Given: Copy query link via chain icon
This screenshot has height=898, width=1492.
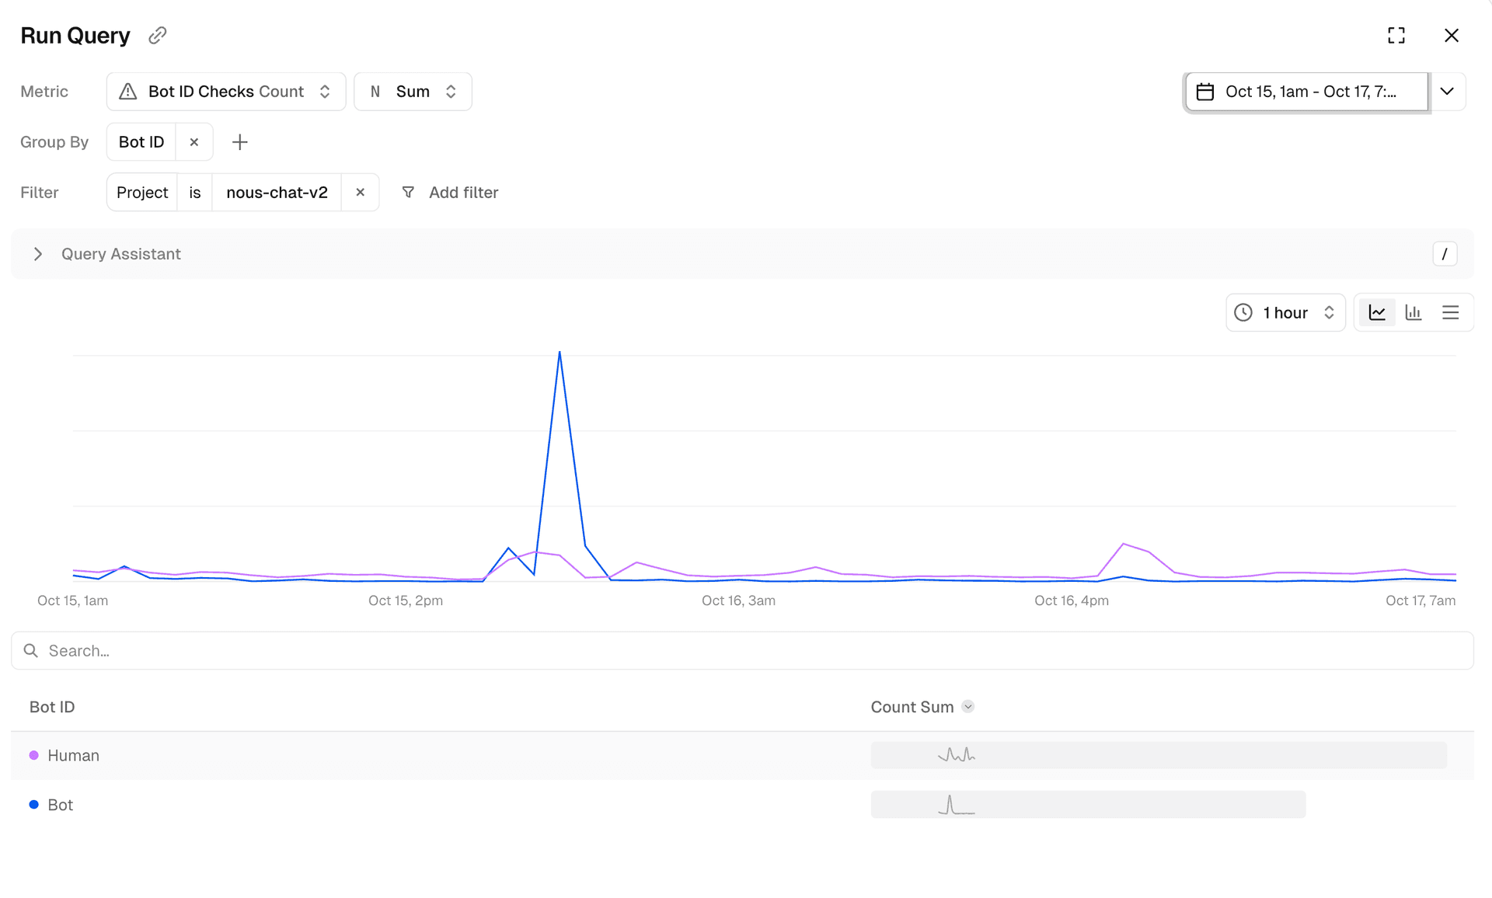Looking at the screenshot, I should tap(158, 36).
